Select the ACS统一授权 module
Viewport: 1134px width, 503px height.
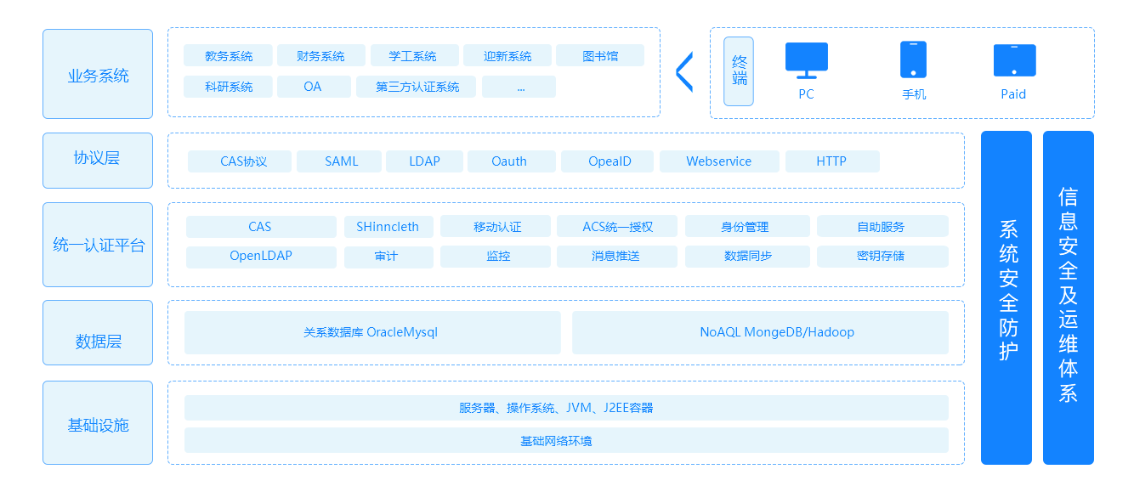point(617,227)
